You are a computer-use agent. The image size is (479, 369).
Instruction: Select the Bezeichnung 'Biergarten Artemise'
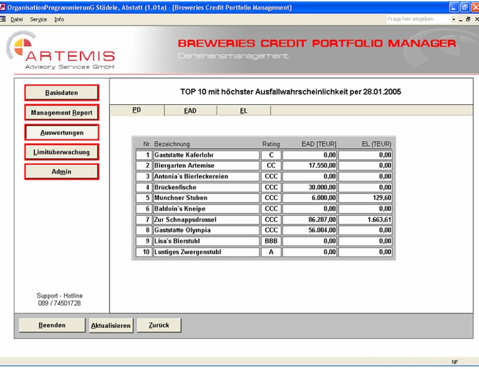tap(206, 165)
